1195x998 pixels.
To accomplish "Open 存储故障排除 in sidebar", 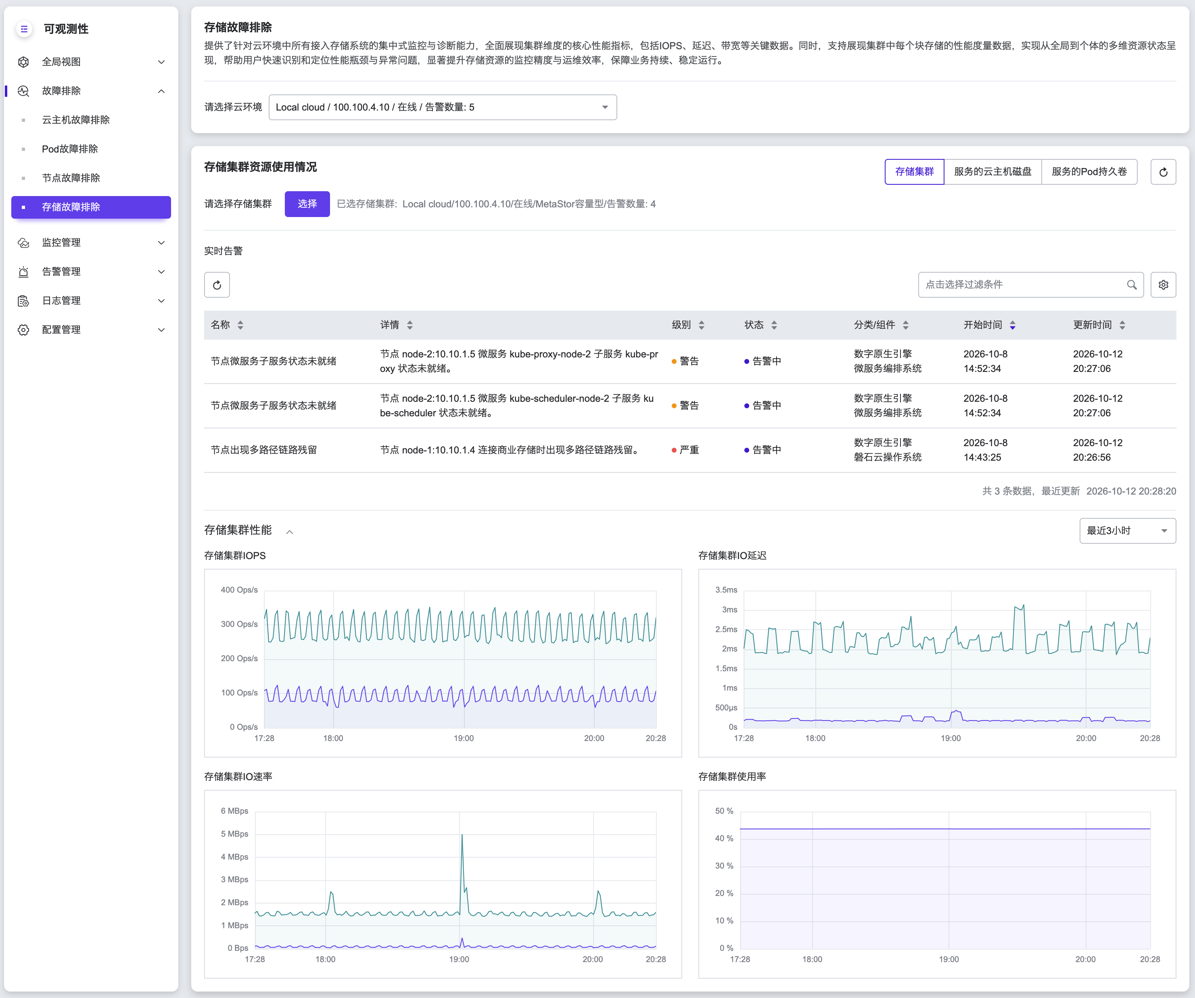I will click(x=91, y=207).
